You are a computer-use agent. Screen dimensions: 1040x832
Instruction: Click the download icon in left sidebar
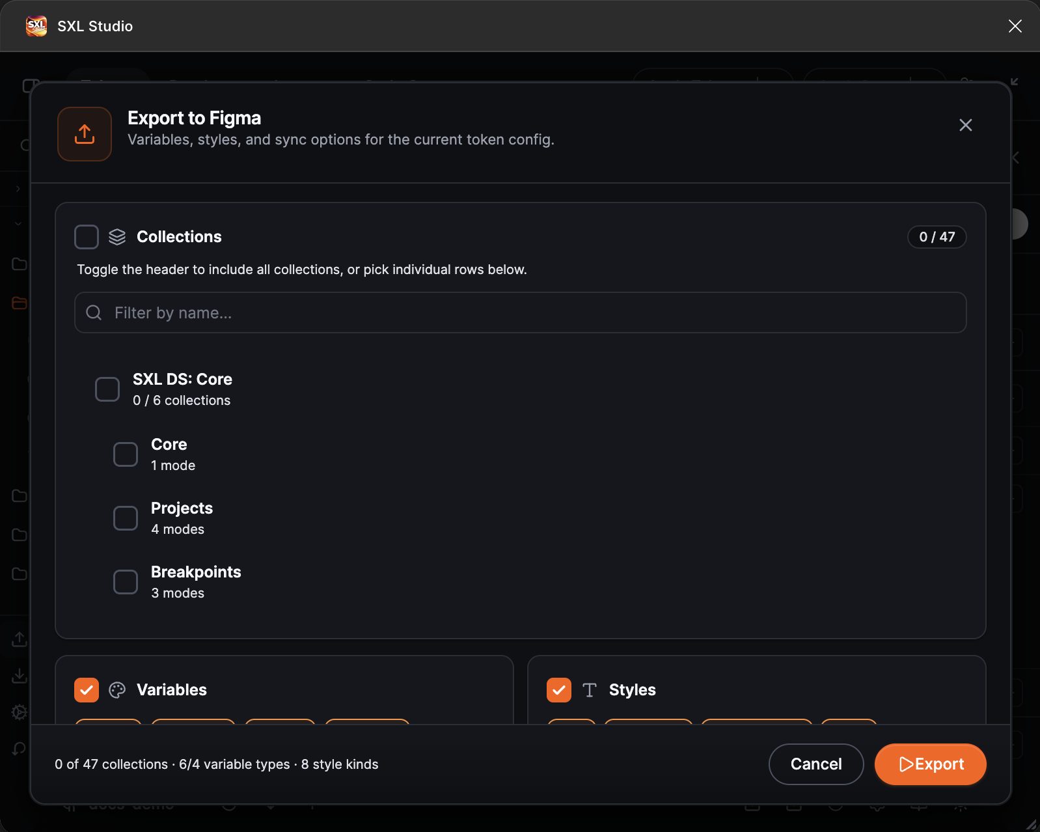[x=20, y=676]
